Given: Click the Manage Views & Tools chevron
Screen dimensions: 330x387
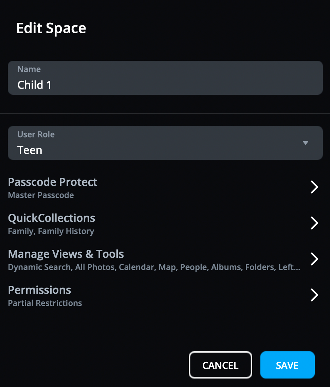Looking at the screenshot, I should pos(314,259).
